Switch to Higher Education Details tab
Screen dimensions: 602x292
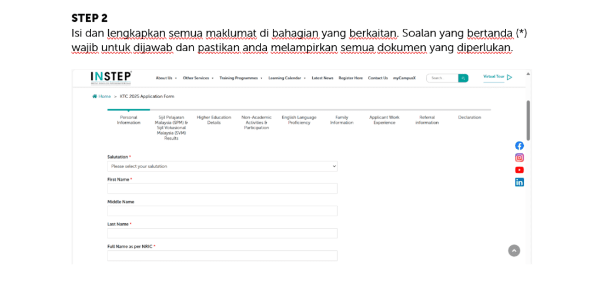[x=214, y=120]
